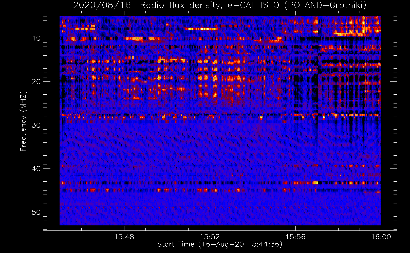
Task: Click the 30 frequency tick label
Action: [x=36, y=125]
